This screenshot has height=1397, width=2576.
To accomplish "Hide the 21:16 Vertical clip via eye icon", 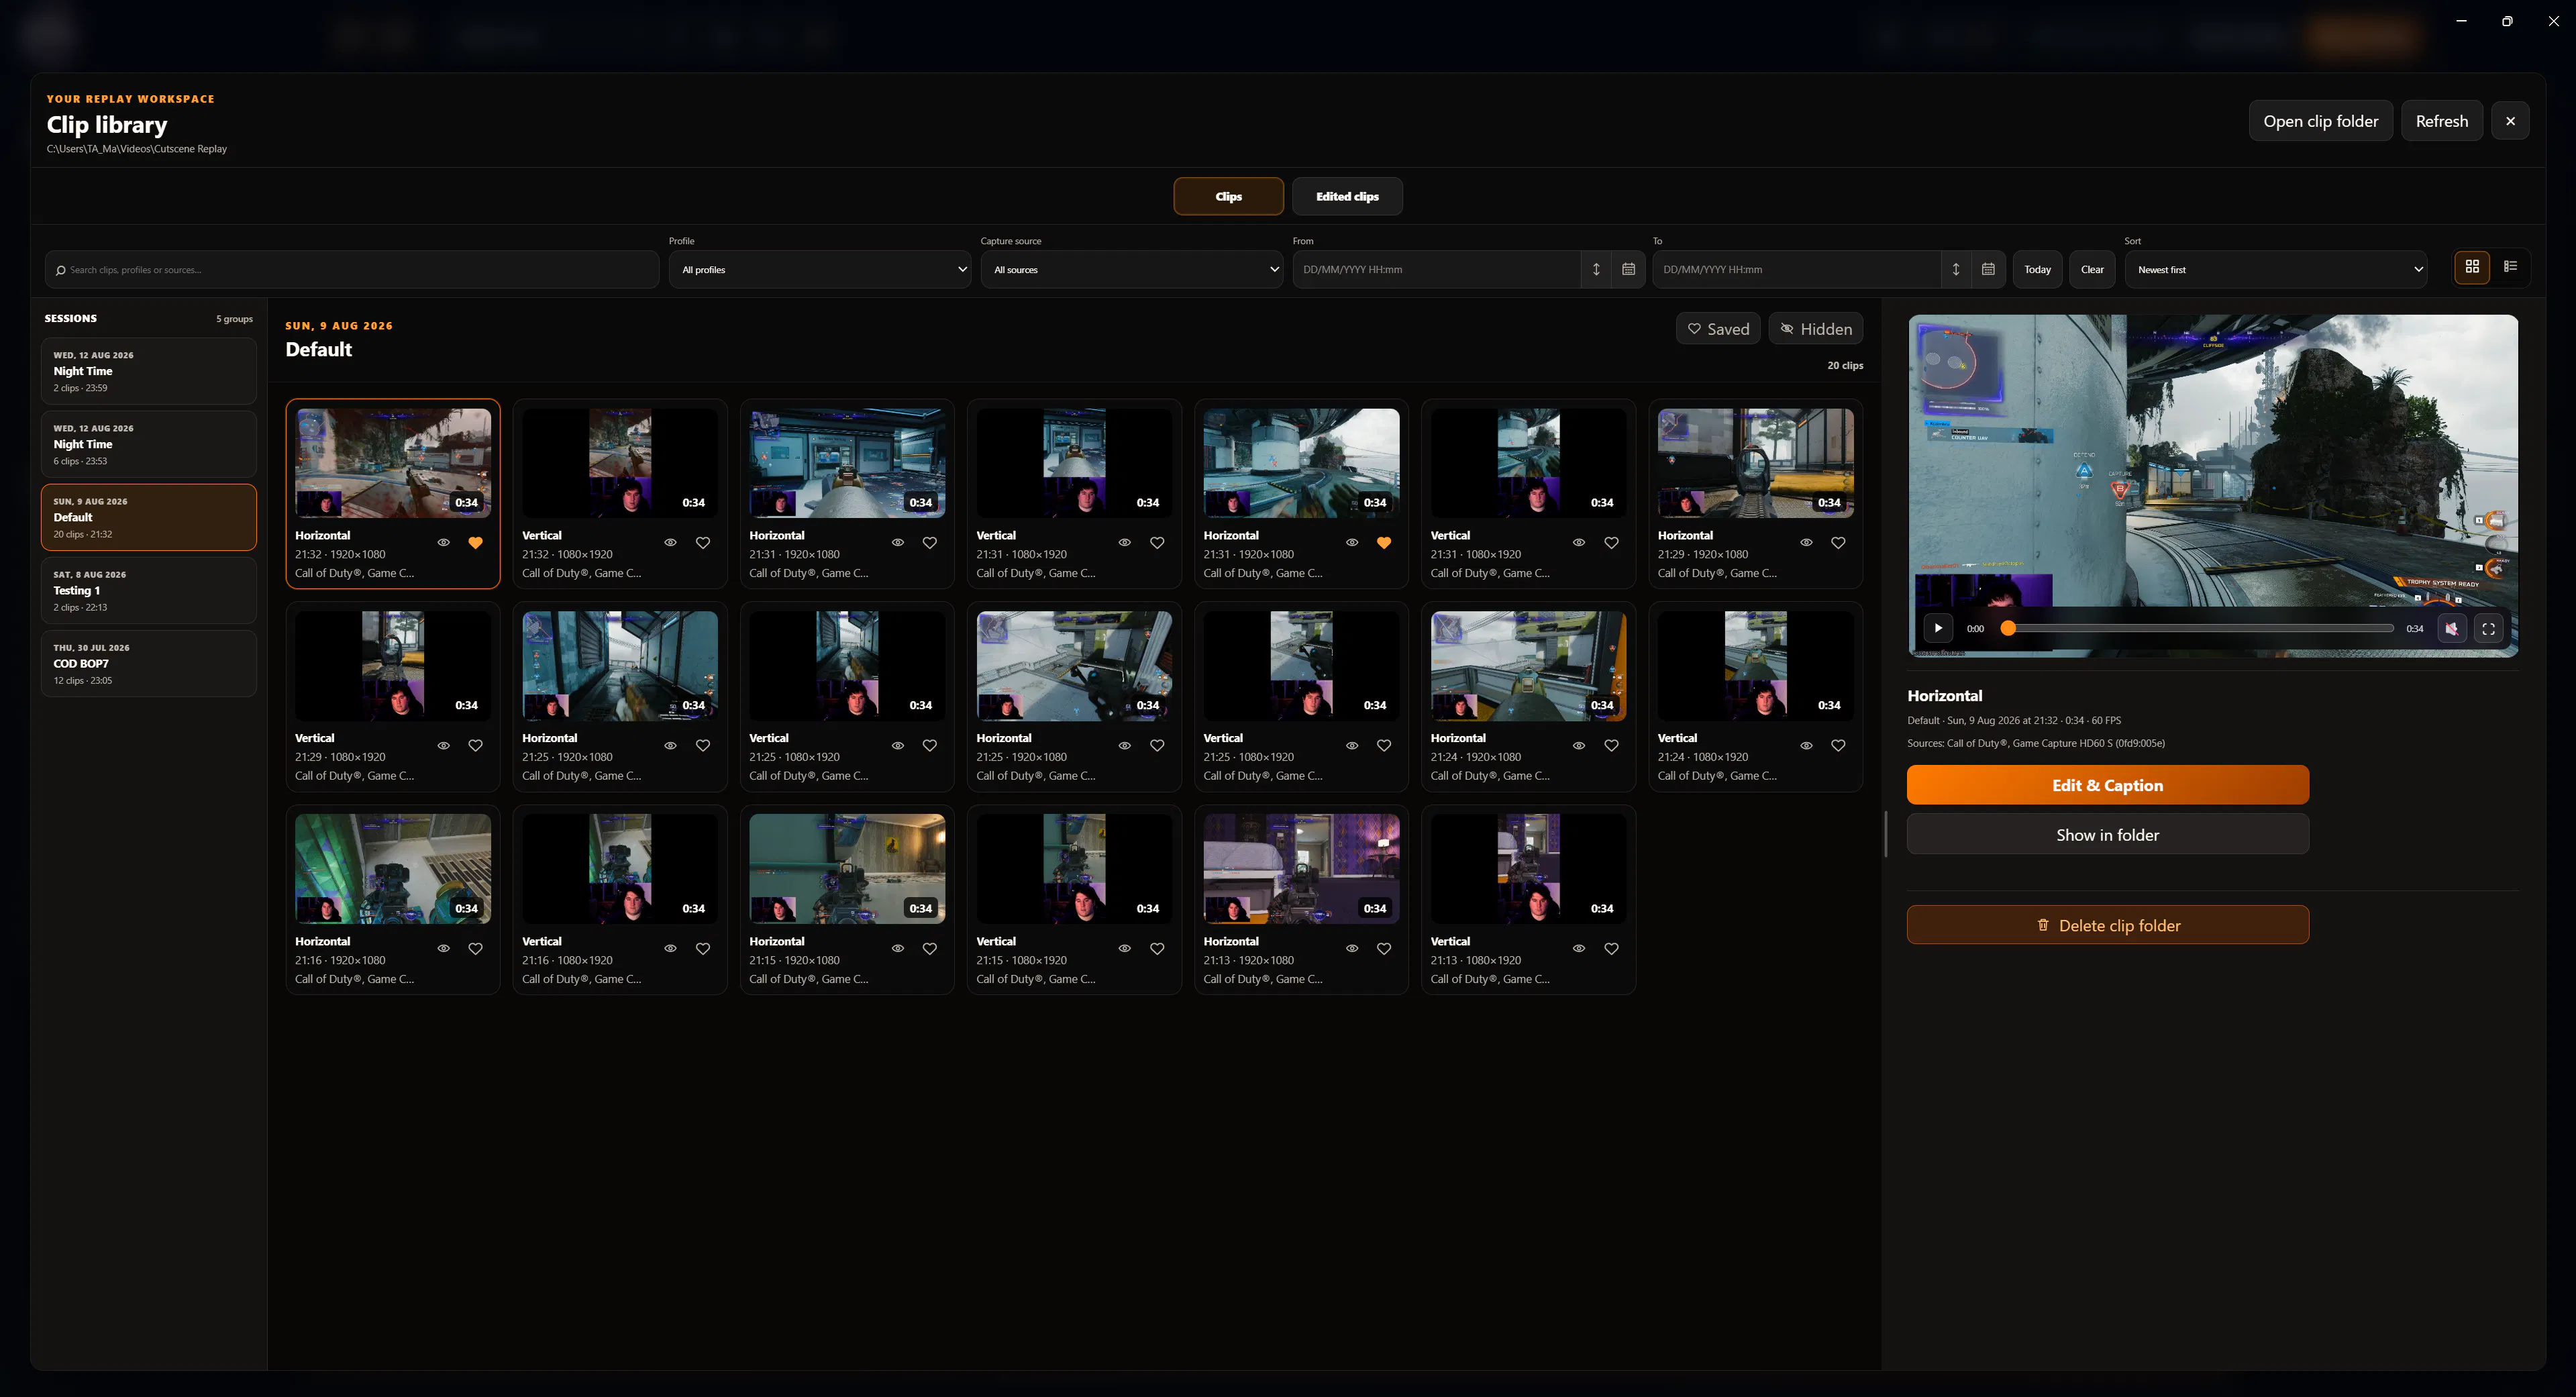I will [x=671, y=949].
